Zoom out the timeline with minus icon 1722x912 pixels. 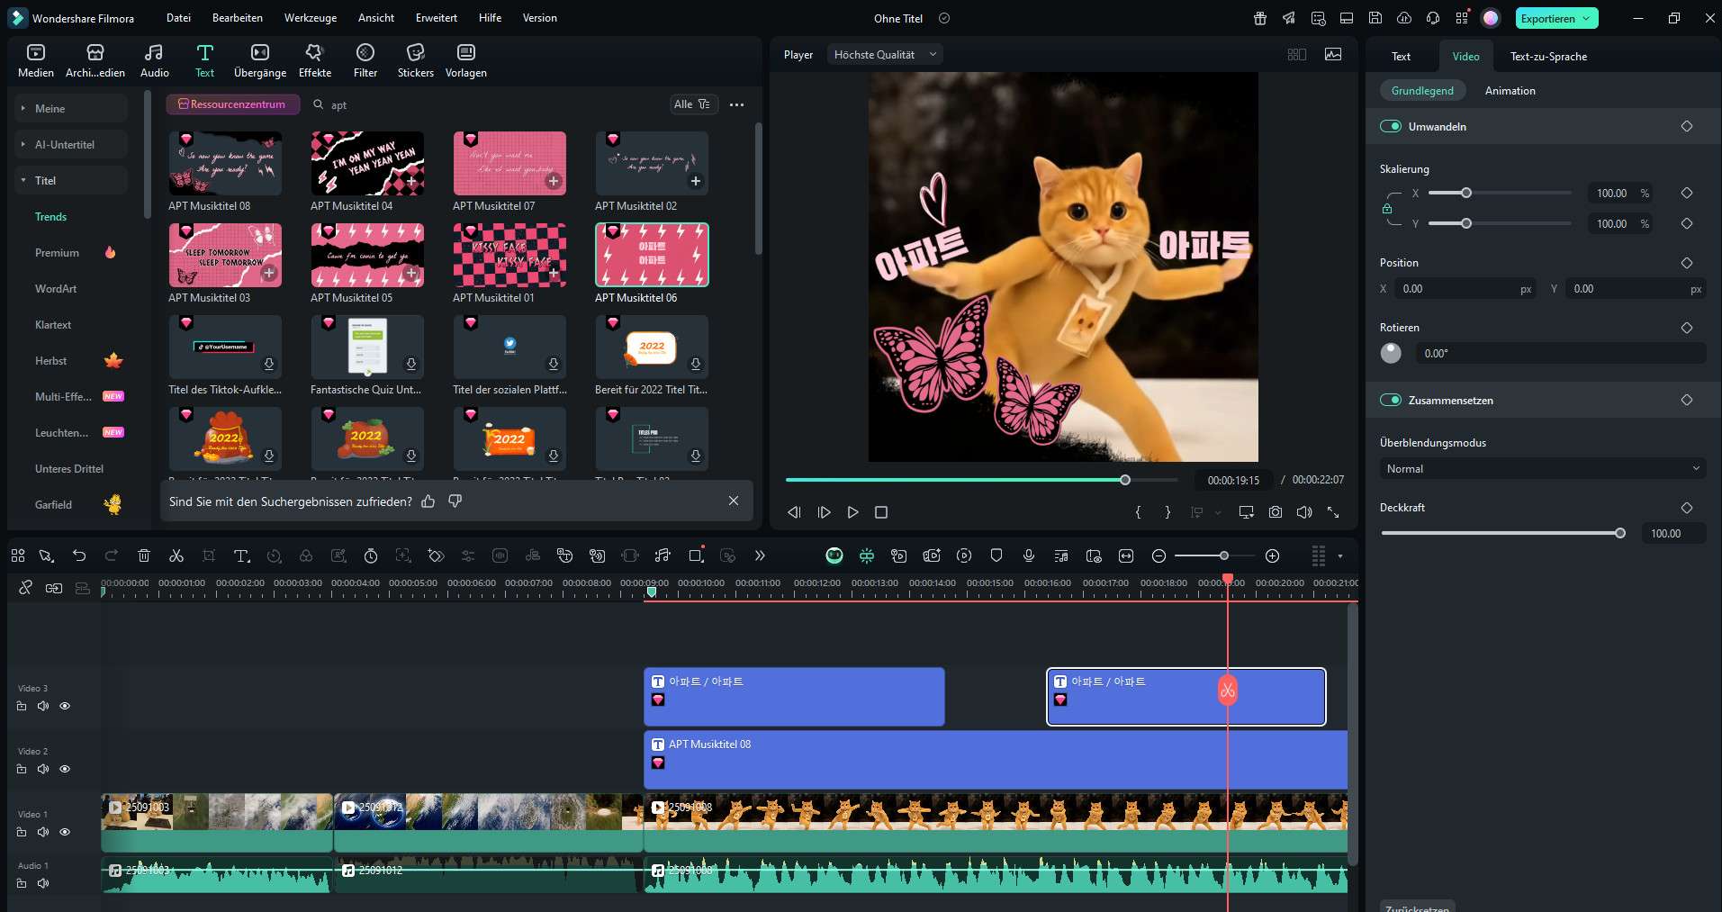(x=1159, y=555)
